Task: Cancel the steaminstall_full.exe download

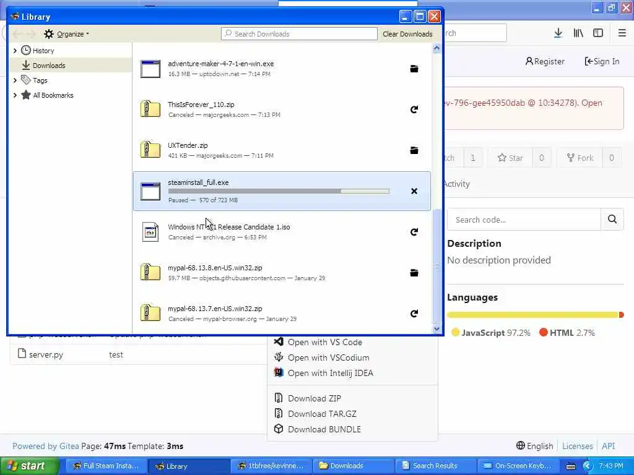Action: pyautogui.click(x=414, y=191)
